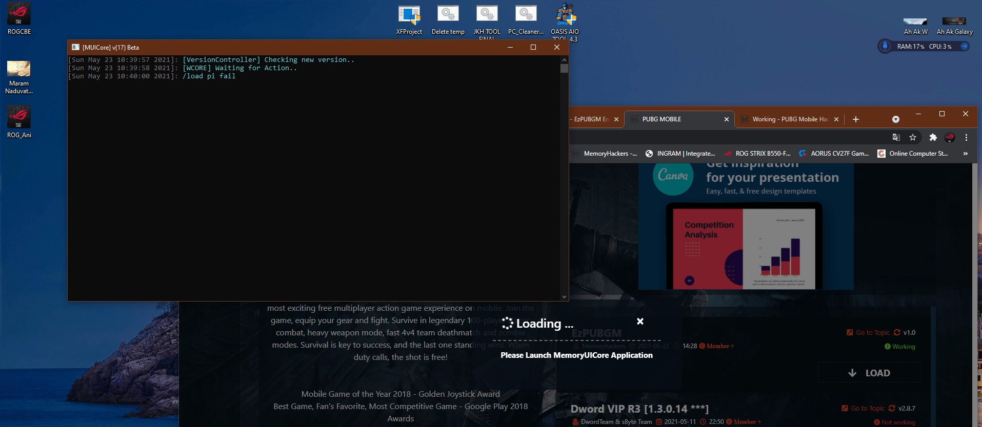This screenshot has width=982, height=427.
Task: Click the rocket boost icon in RAM widget
Action: 885,46
